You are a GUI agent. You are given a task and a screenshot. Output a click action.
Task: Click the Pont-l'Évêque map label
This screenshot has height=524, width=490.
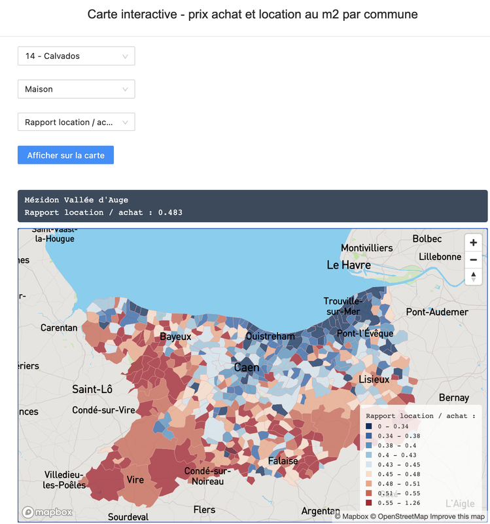[365, 333]
